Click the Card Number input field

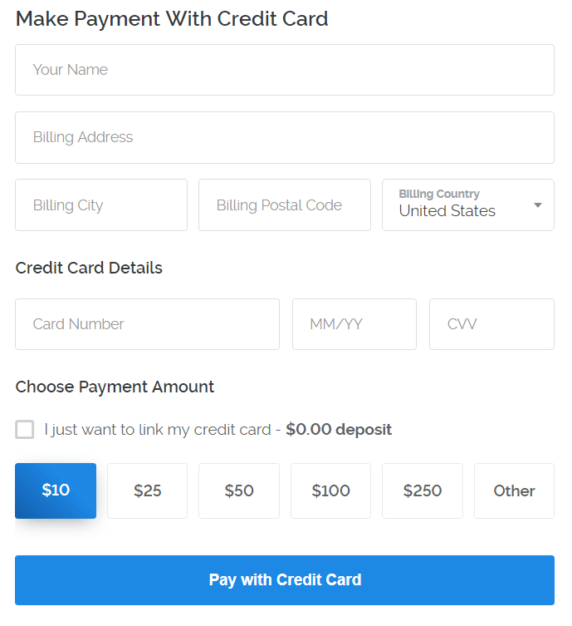point(147,324)
